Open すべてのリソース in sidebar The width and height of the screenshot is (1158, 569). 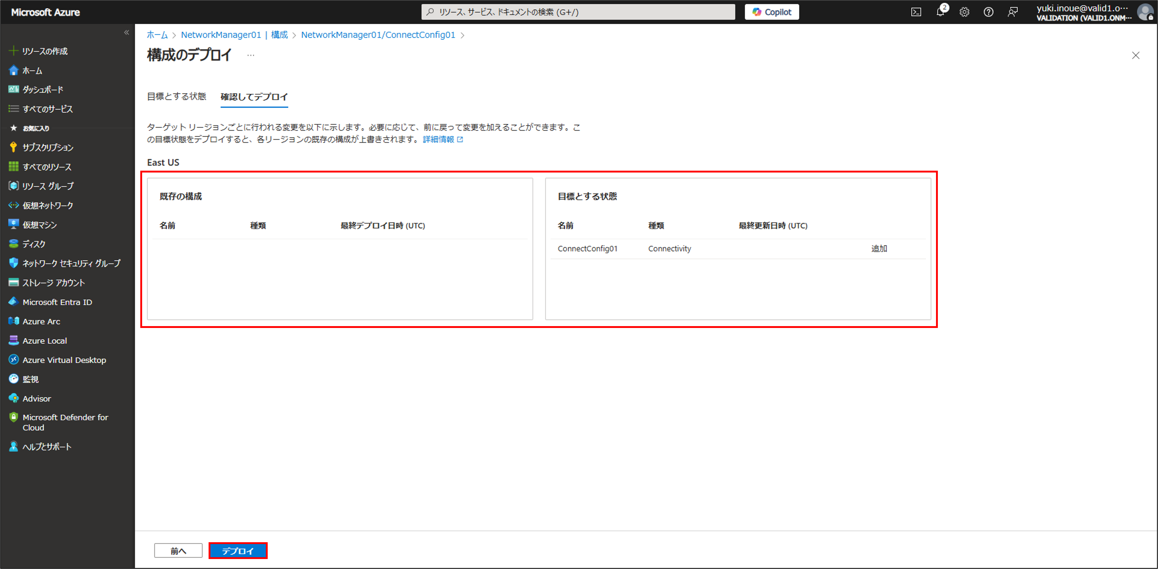tap(47, 167)
